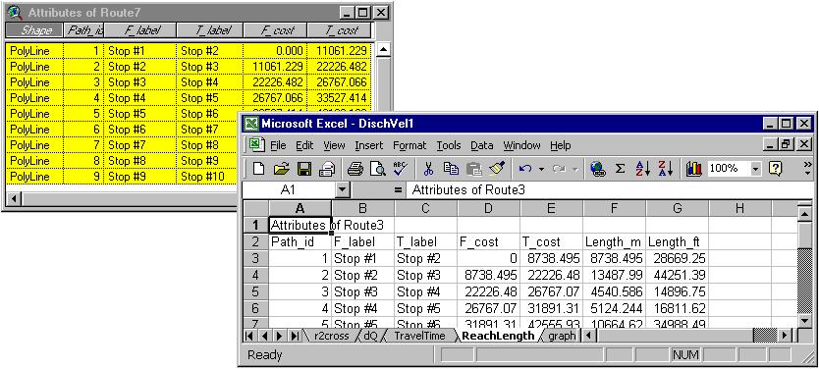
Task: Expand the Undo history dropdown arrow
Action: pyautogui.click(x=541, y=169)
